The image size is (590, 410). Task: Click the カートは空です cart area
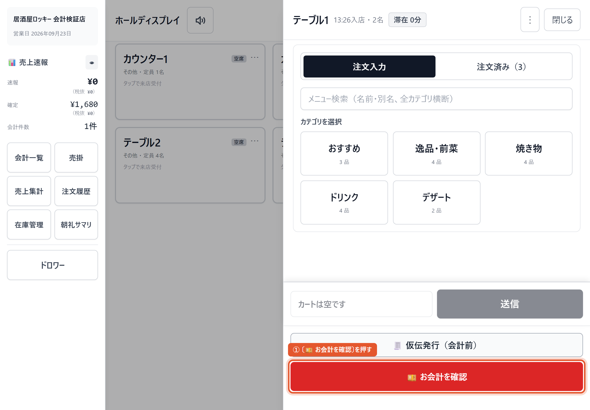pos(361,304)
